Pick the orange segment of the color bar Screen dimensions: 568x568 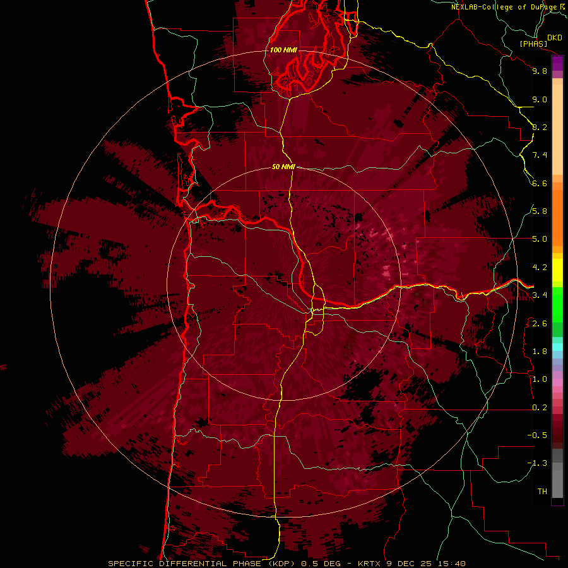click(x=557, y=218)
